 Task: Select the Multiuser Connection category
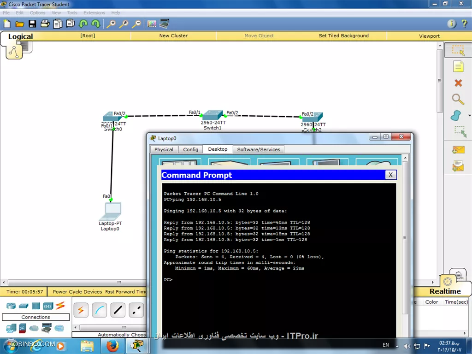point(59,328)
